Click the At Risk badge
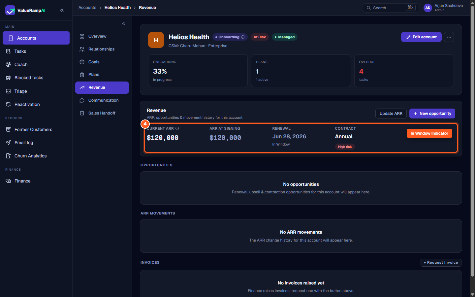Screen dimensions: 475x297 click(260, 37)
